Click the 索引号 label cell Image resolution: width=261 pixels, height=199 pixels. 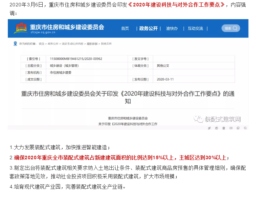click(x=33, y=59)
